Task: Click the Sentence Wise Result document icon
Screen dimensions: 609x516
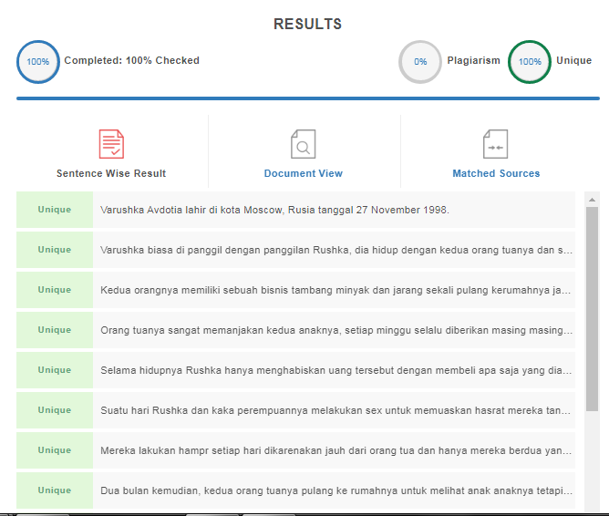Action: point(111,144)
